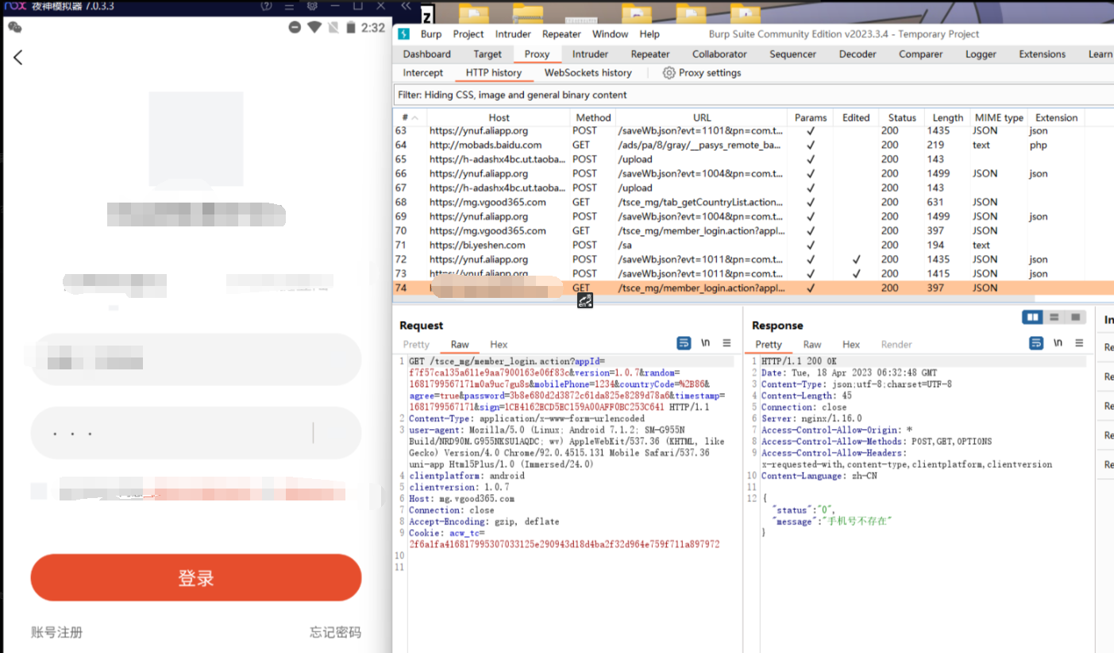1114x653 pixels.
Task: Tap the phone number input field
Action: pos(196,360)
